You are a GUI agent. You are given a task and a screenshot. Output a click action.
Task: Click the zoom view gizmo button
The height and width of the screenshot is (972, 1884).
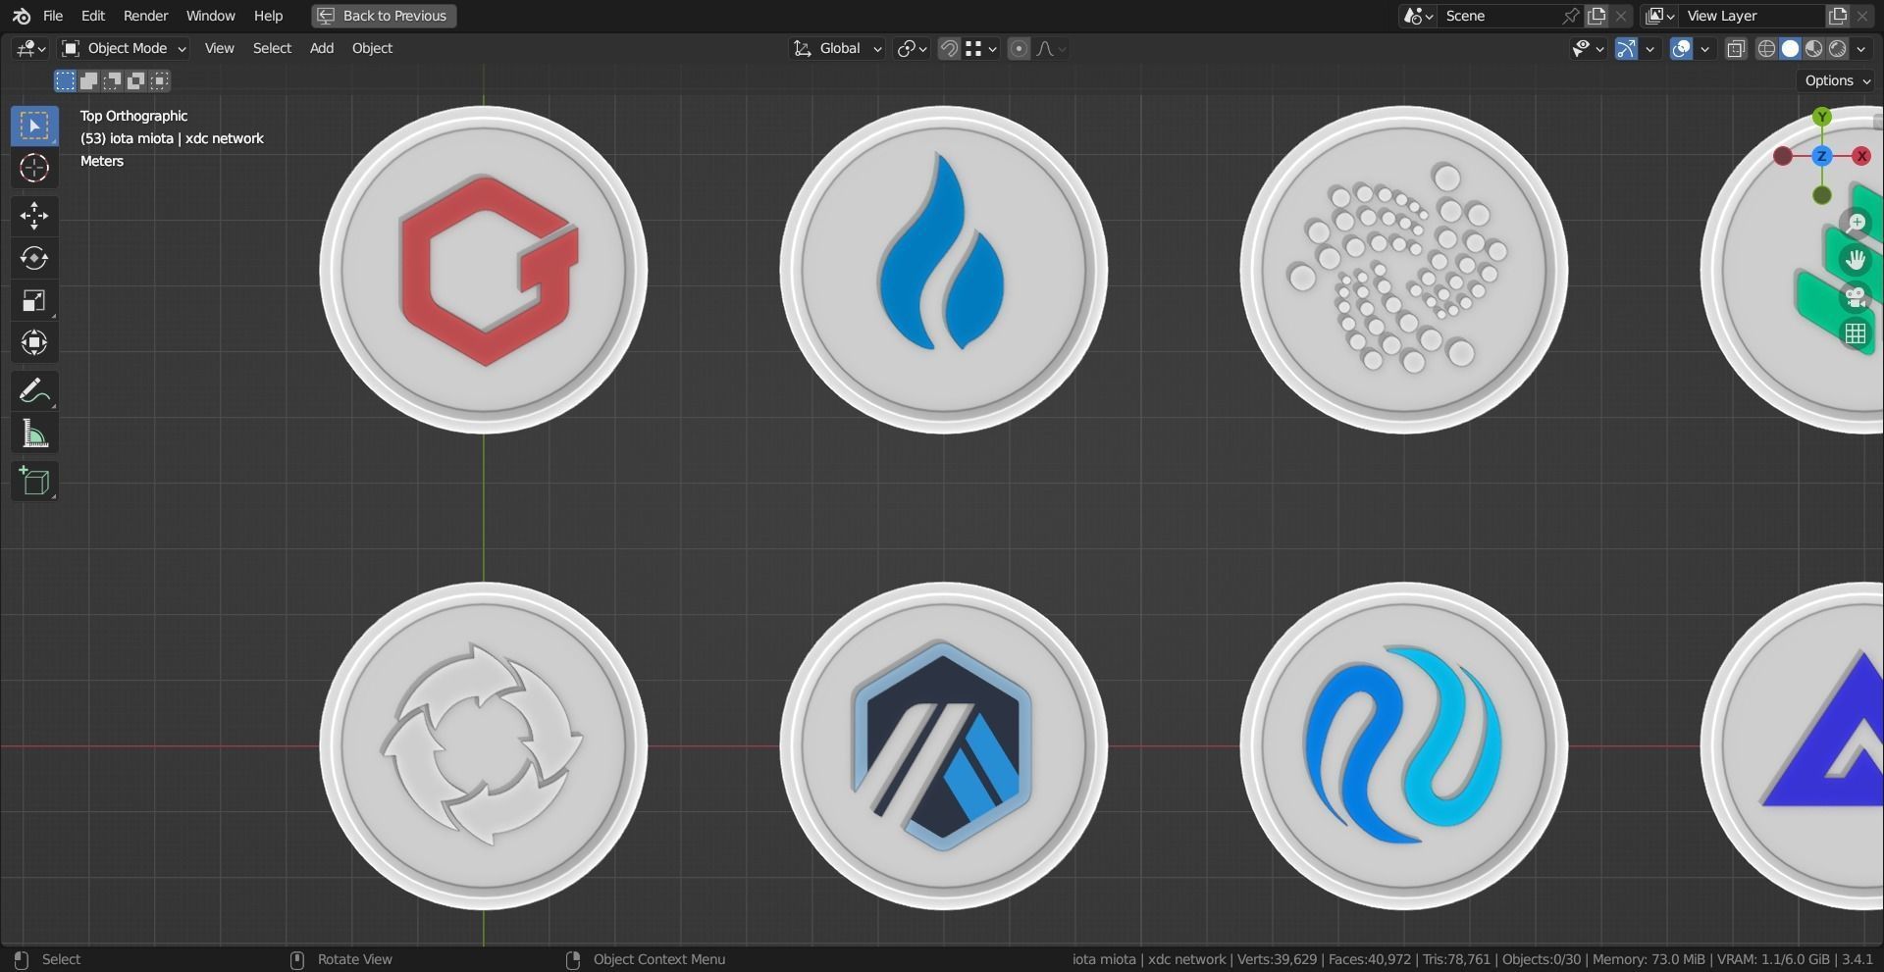(1856, 223)
